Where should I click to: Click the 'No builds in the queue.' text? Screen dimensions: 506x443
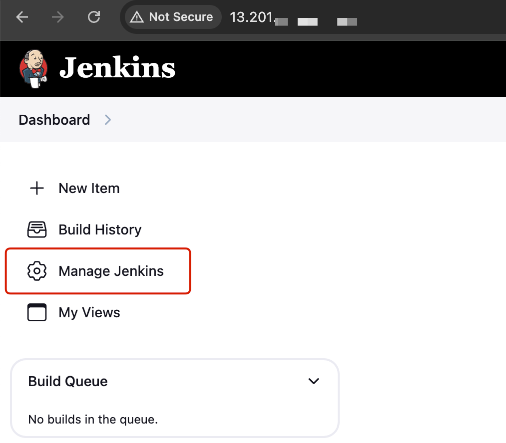pyautogui.click(x=93, y=420)
